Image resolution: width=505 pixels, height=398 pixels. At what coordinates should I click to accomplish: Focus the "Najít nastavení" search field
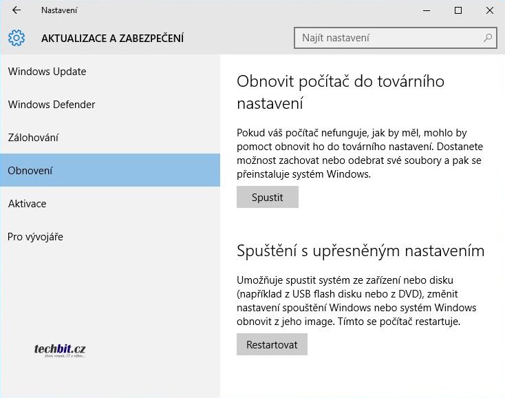[x=389, y=38]
